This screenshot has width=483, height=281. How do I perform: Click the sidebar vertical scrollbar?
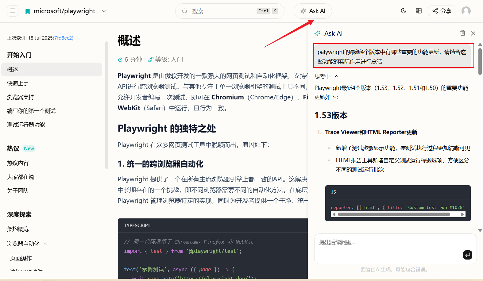click(x=106, y=105)
